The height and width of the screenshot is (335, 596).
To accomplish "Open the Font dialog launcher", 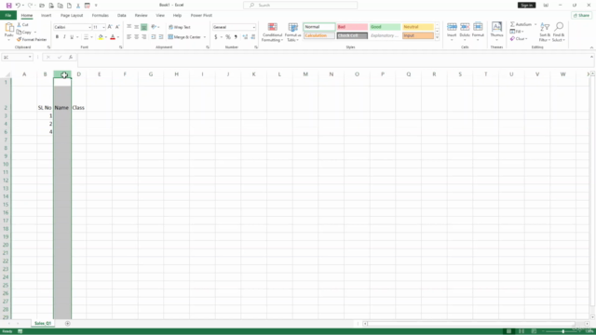I will (x=121, y=47).
